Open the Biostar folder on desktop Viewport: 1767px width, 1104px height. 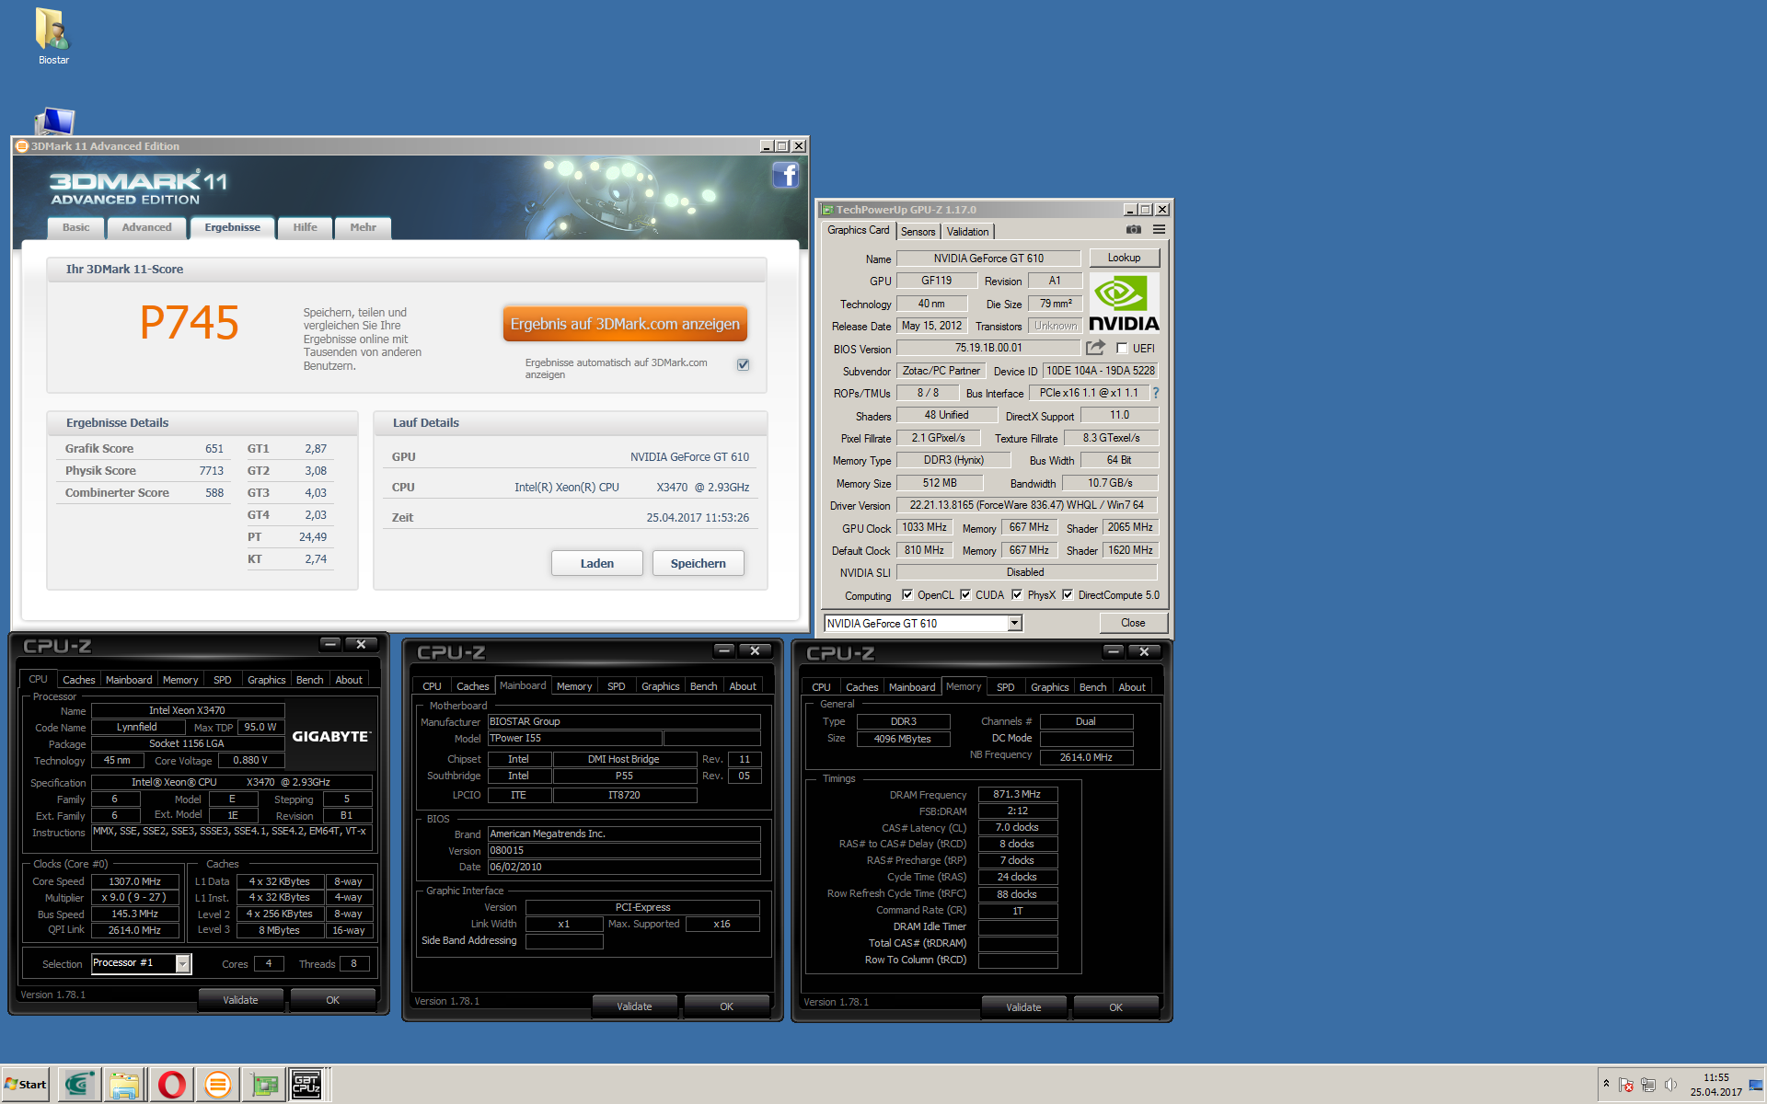52,35
